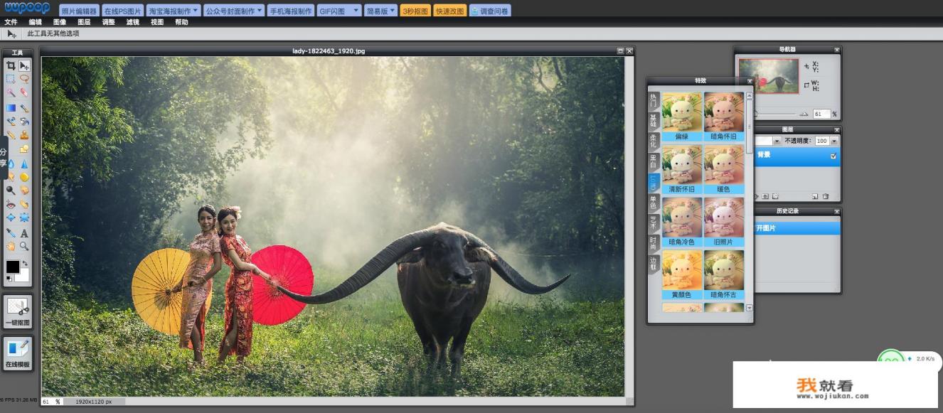Viewport: 943px width, 413px height.
Task: Click the 3秒抠图 button
Action: click(x=415, y=11)
